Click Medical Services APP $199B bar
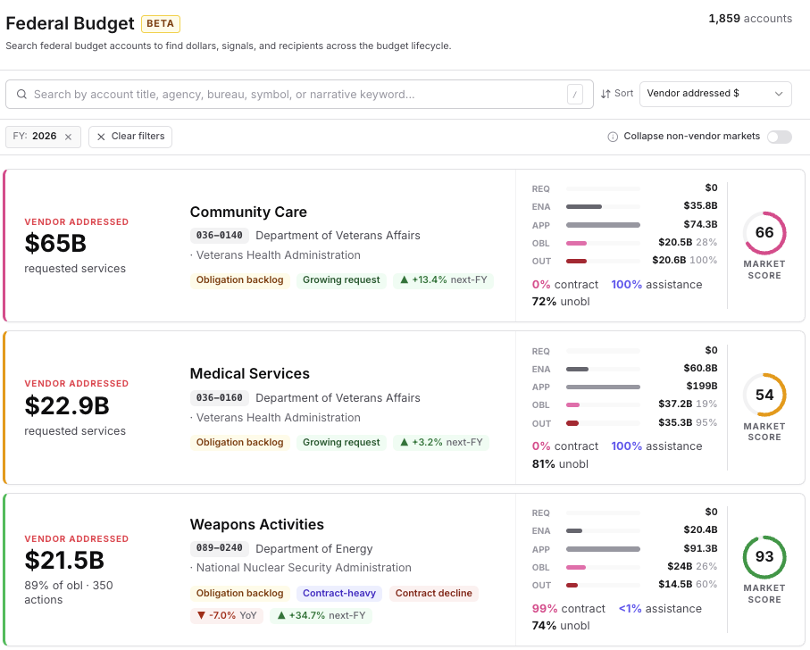 (x=603, y=387)
